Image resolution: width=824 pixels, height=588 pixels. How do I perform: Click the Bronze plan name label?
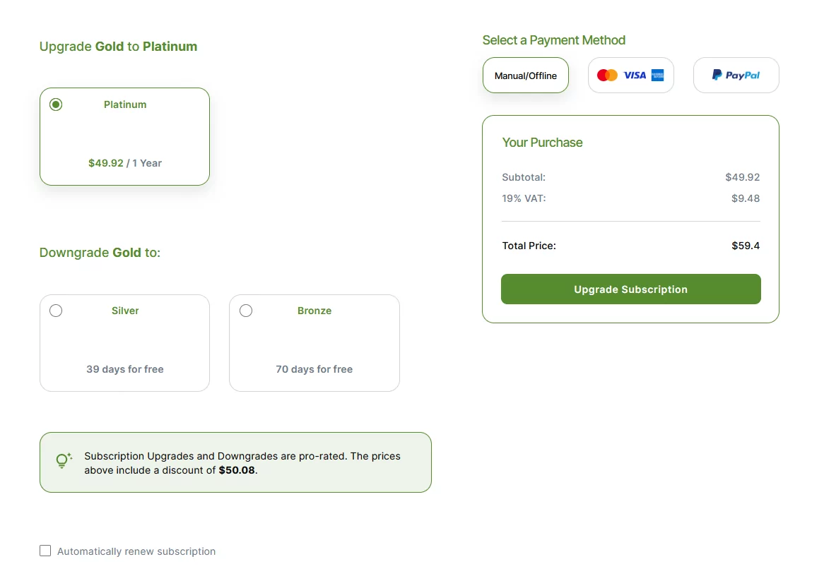coord(314,311)
